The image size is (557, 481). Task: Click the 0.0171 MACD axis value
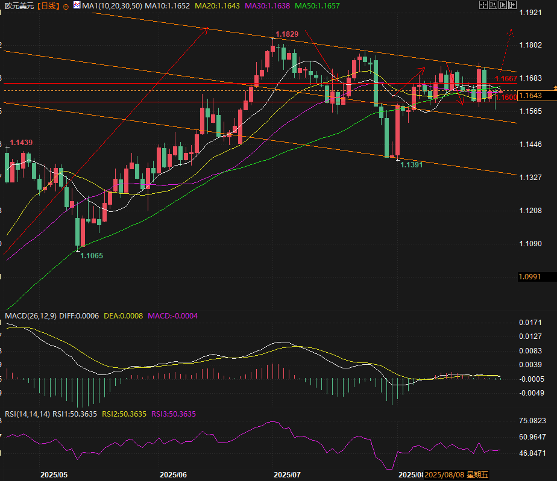point(530,323)
